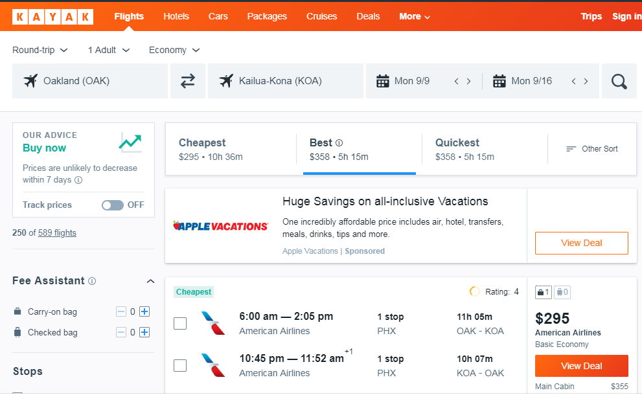
Task: Click American Airlines logo on 10:45 pm flight
Action: point(213,365)
